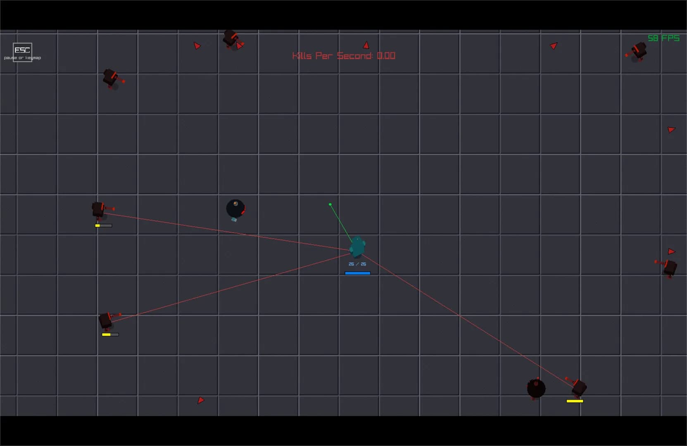
Task: Click the half-filled yellow health bar
Action: tap(110, 334)
